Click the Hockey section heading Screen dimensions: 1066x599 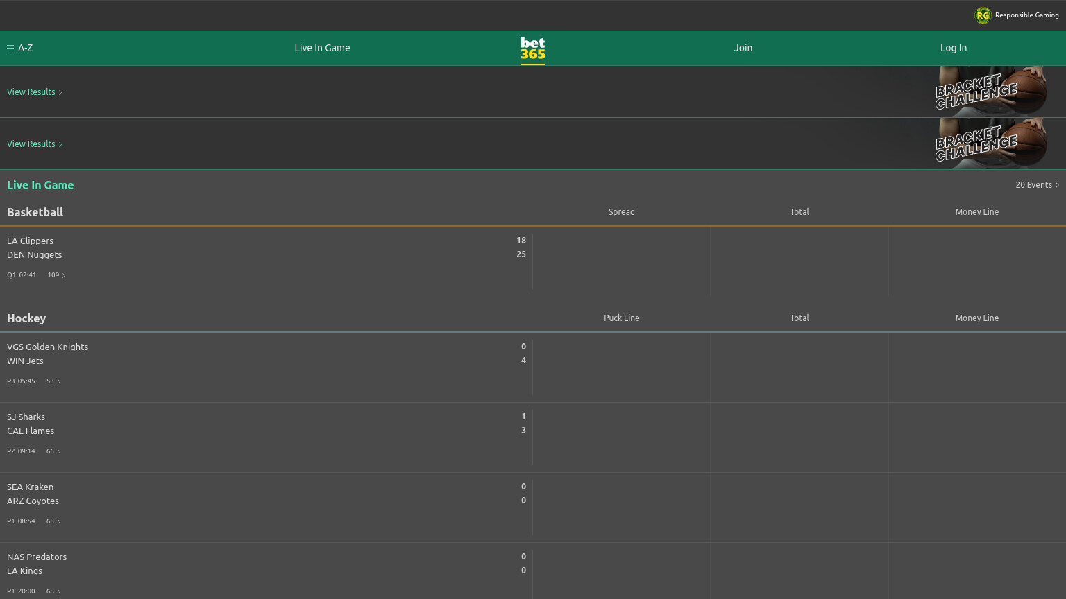pyautogui.click(x=26, y=318)
